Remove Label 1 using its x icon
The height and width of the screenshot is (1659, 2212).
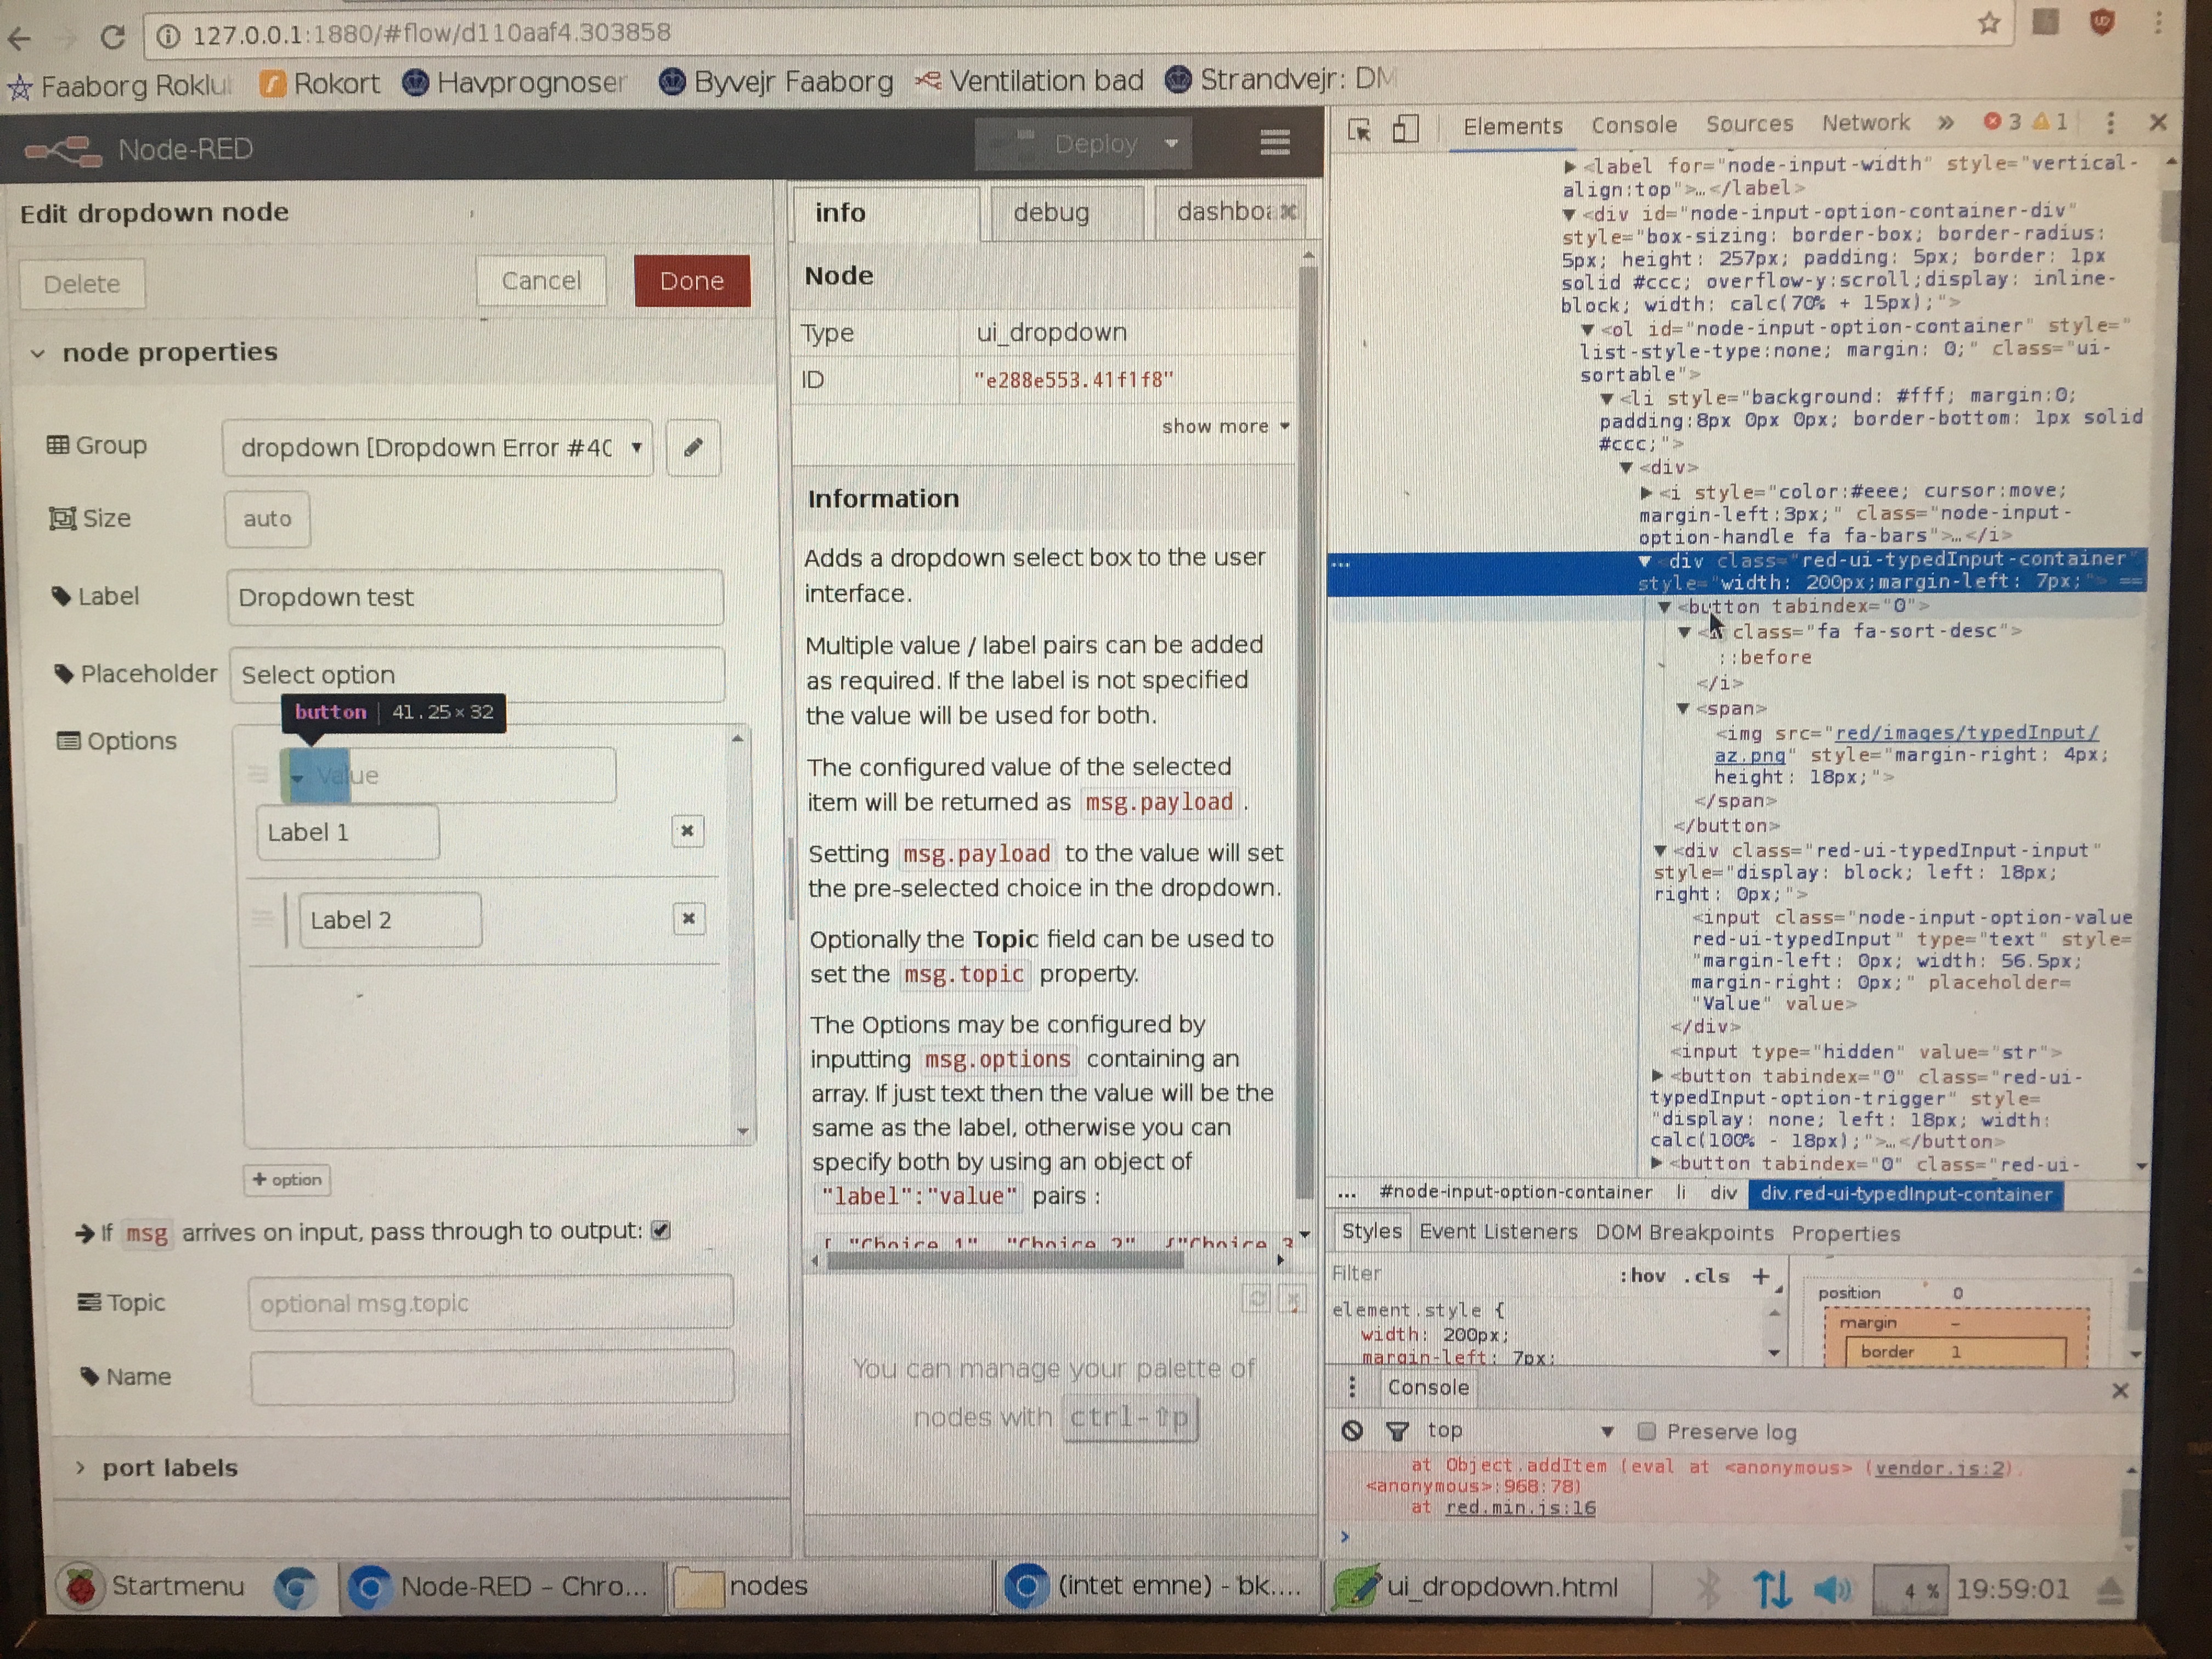click(687, 831)
